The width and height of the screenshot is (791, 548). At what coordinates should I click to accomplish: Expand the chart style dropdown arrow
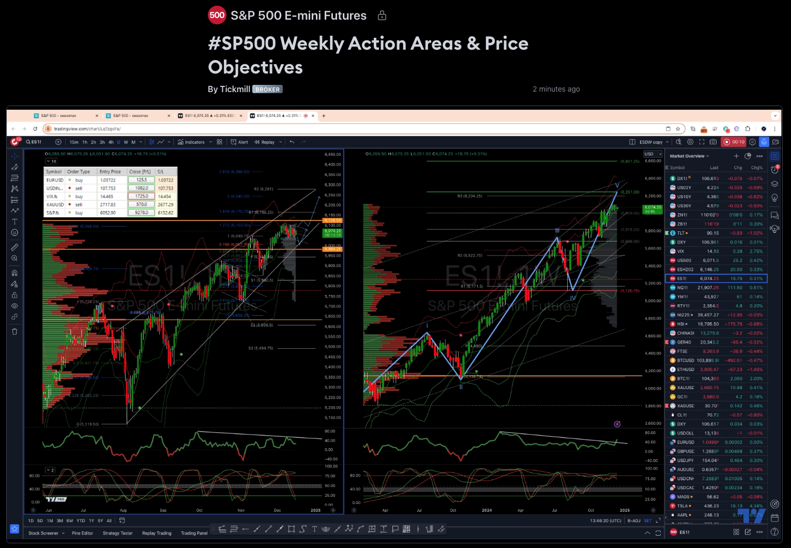[x=169, y=142]
